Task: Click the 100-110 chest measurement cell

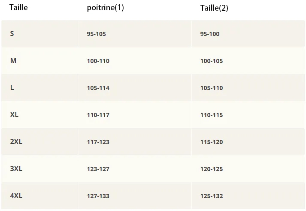Action: click(98, 61)
